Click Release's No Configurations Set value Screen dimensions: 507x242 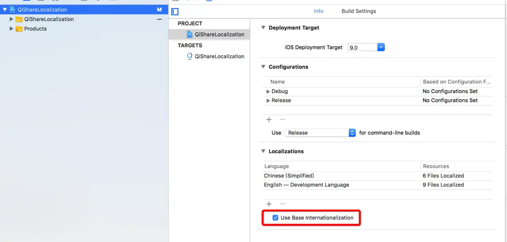click(x=450, y=100)
